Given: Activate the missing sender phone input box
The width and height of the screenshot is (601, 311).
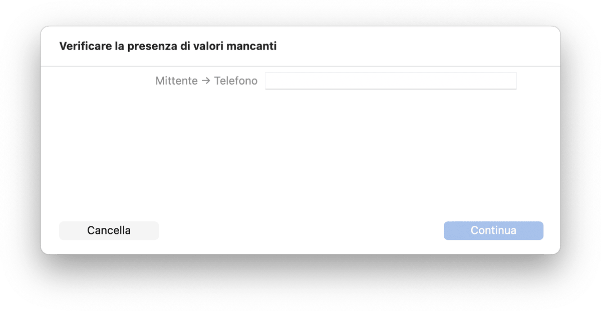Looking at the screenshot, I should pyautogui.click(x=391, y=81).
